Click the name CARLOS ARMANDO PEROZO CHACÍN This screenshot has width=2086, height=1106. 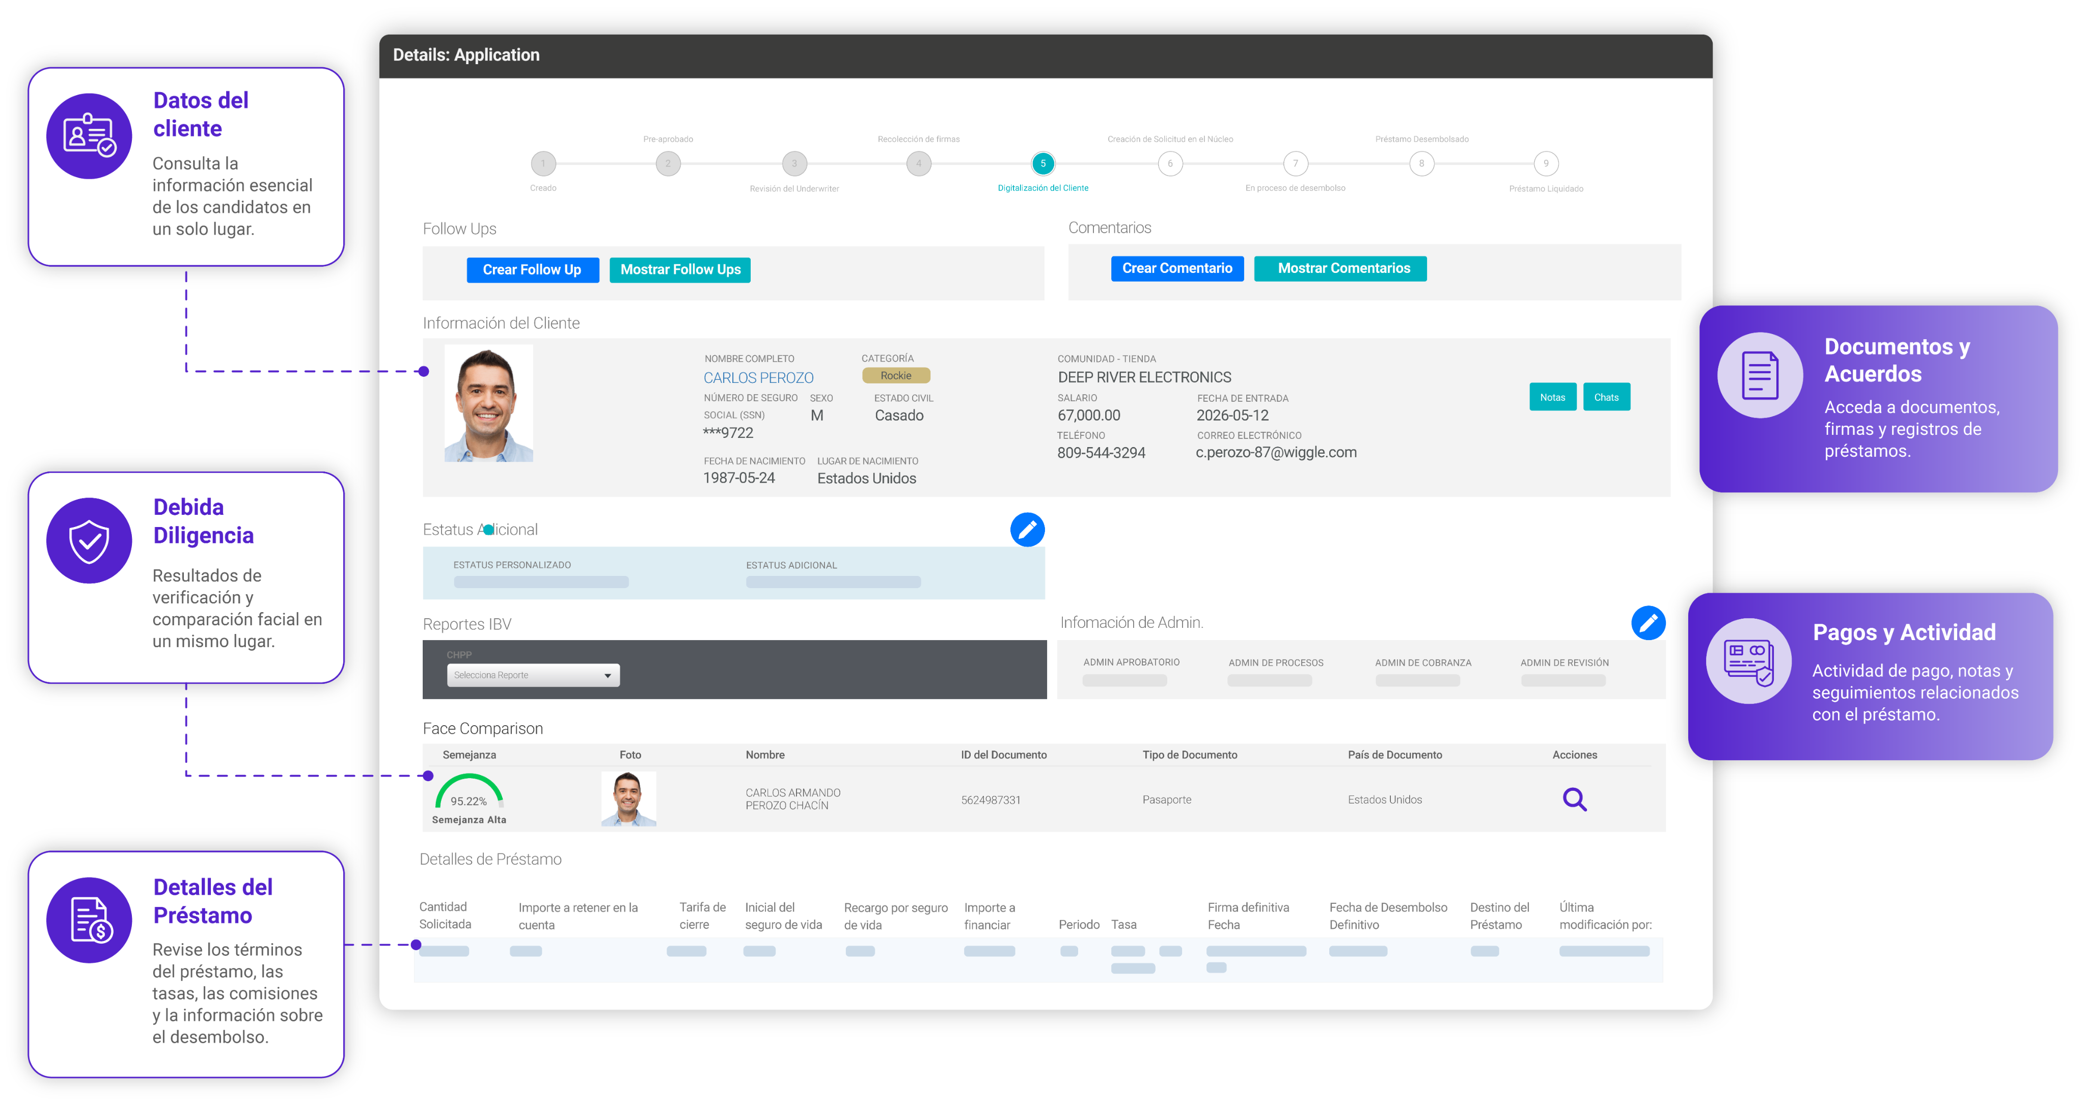coord(793,799)
